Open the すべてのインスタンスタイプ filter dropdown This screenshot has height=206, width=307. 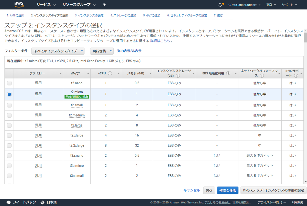[58, 51]
